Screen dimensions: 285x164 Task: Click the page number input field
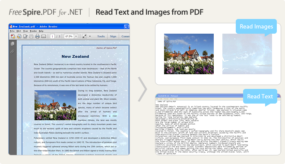[52, 36]
